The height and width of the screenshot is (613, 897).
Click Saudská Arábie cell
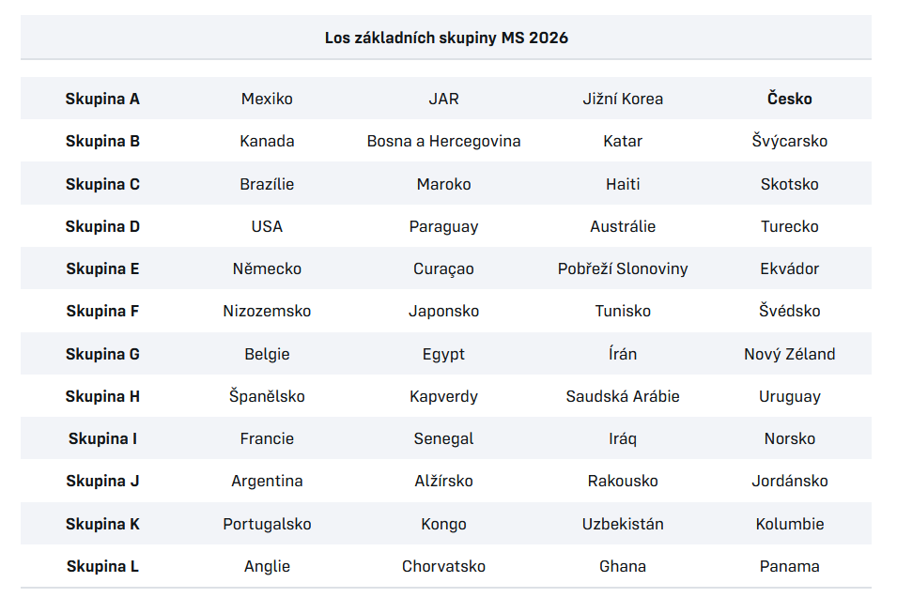coord(623,396)
